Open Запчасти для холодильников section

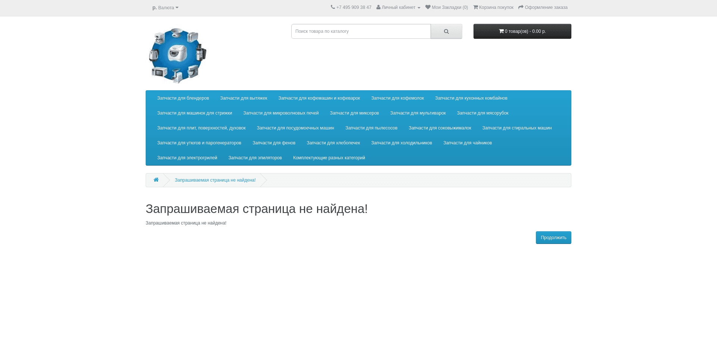401,142
